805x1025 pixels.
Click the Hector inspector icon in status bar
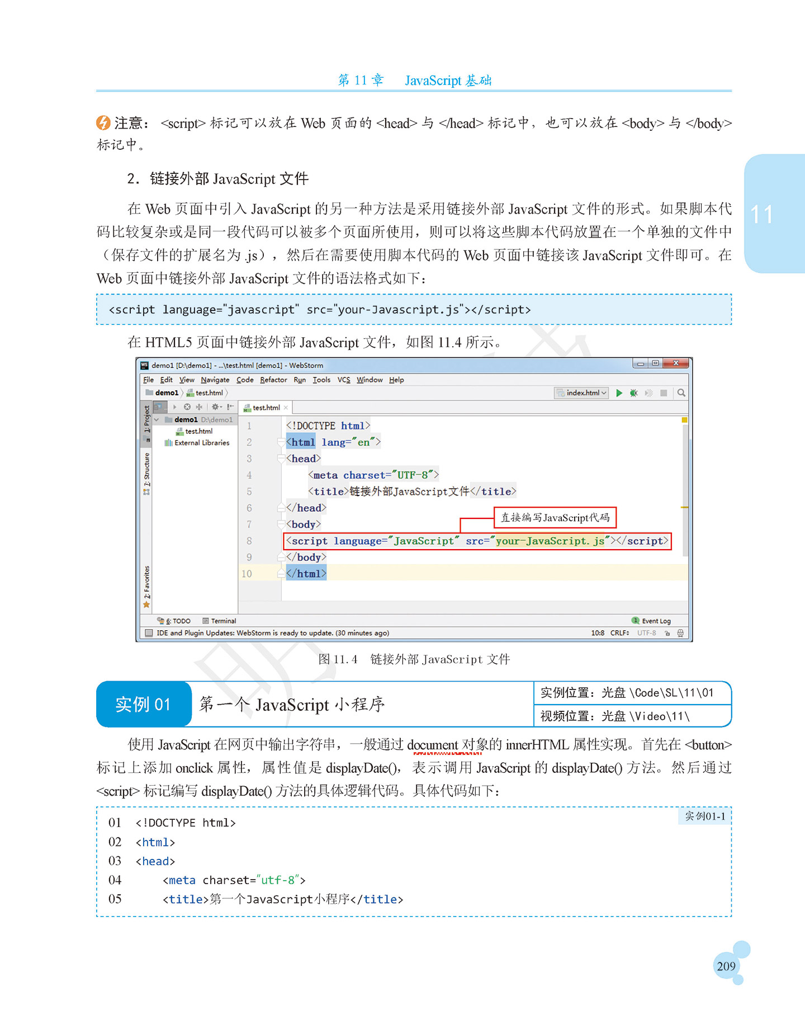tap(680, 633)
